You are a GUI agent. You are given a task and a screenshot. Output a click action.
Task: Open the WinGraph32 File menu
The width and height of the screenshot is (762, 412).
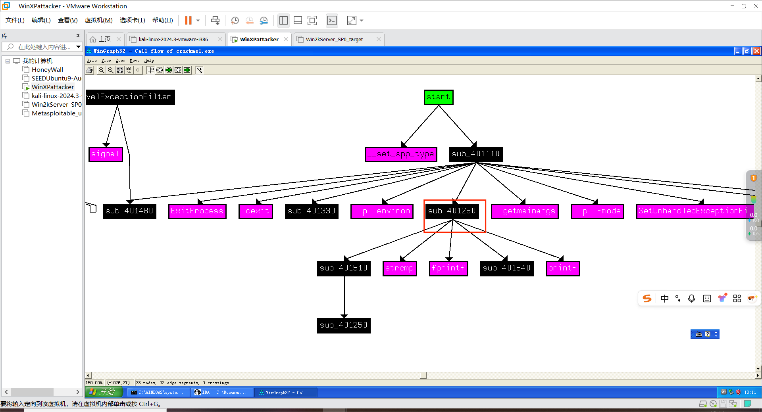92,61
